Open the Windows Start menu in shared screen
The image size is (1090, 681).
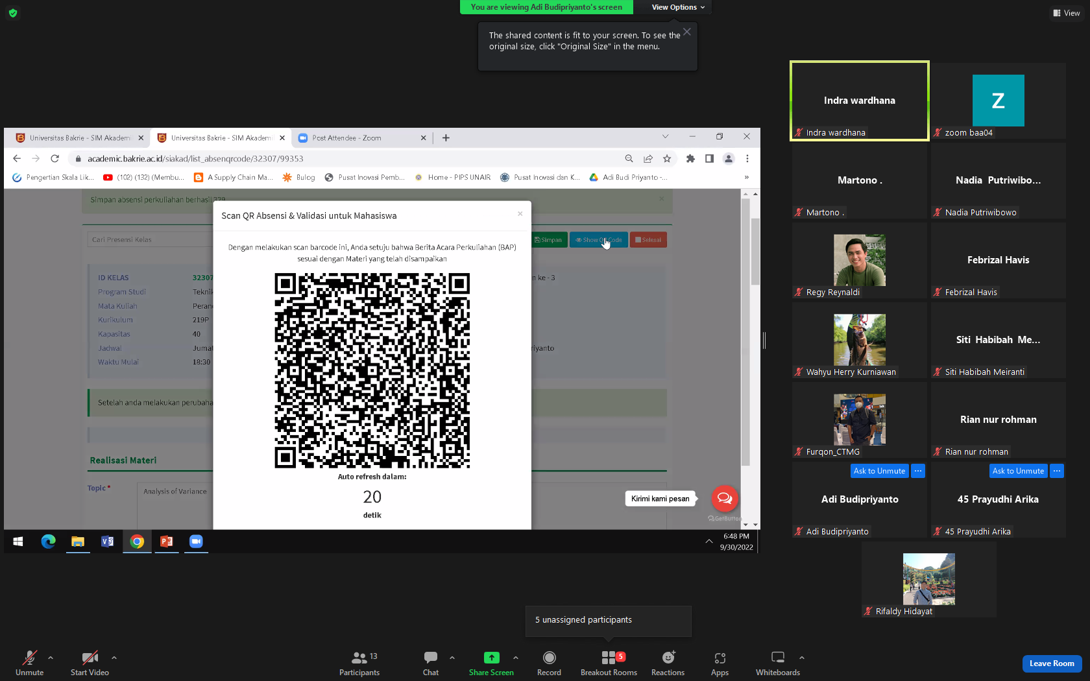pyautogui.click(x=18, y=542)
